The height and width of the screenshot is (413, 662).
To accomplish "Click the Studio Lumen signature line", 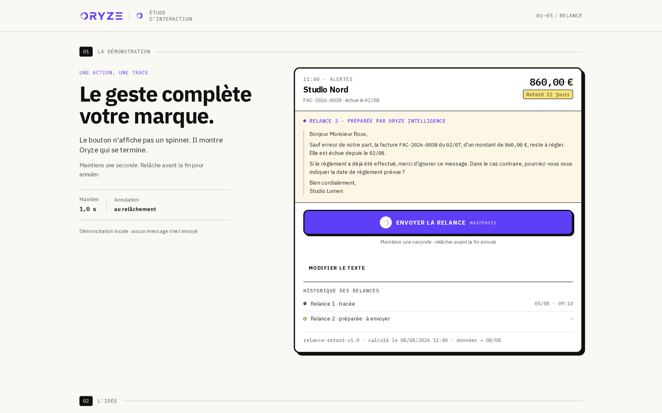I will coord(326,191).
